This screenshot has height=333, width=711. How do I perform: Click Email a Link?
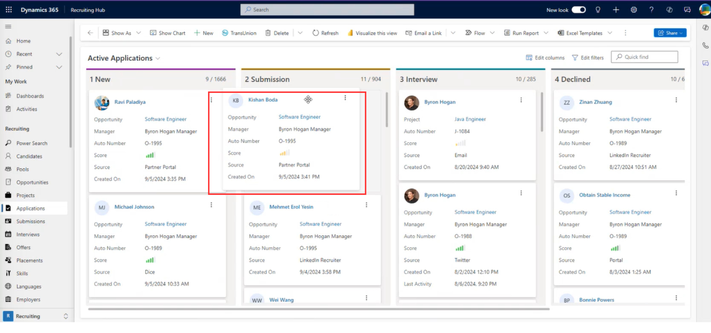[x=424, y=33]
